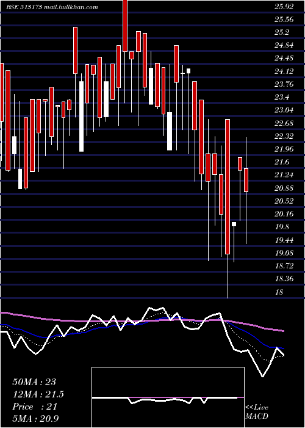305x428 pixels.
Task: Click the 18.72 price label
Action: [x=284, y=266]
